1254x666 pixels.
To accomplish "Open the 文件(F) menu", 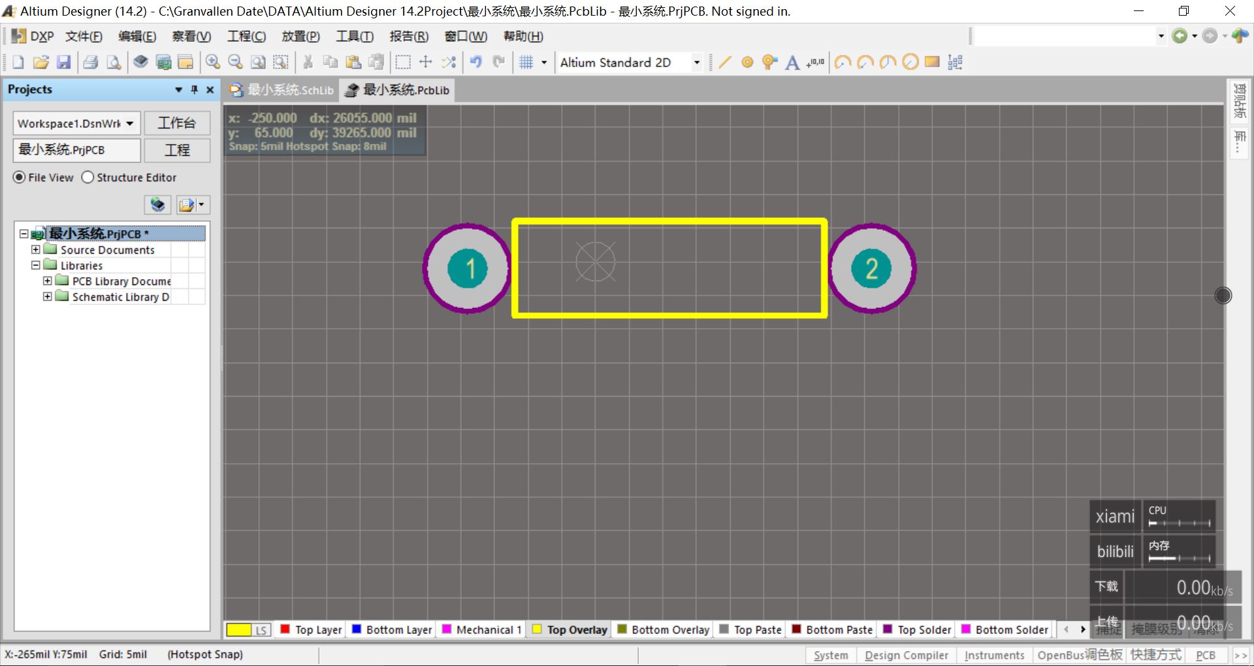I will click(84, 37).
